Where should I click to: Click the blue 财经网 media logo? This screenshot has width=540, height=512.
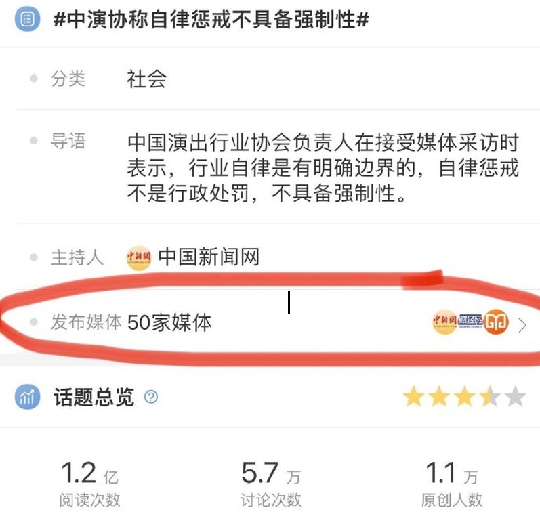pyautogui.click(x=470, y=321)
